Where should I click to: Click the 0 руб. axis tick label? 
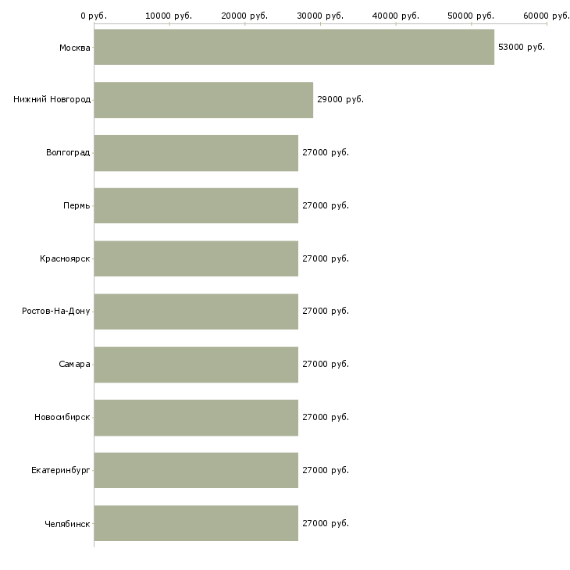coord(94,16)
